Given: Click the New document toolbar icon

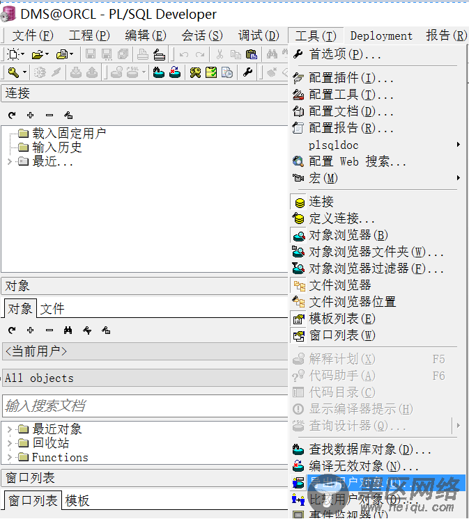Looking at the screenshot, I should (13, 54).
